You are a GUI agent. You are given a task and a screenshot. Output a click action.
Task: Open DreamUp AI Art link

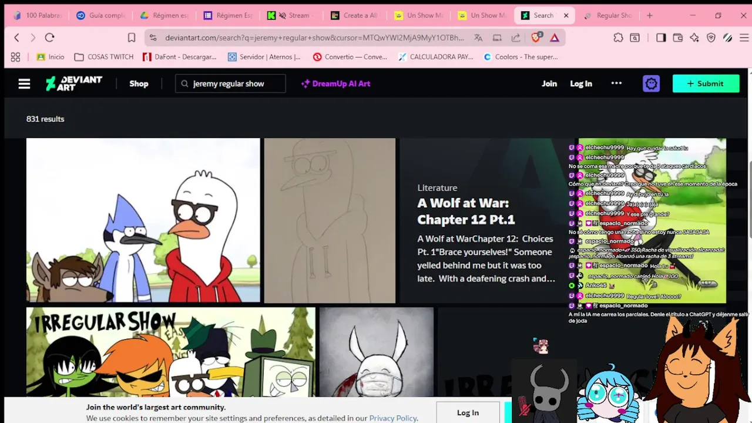point(335,83)
